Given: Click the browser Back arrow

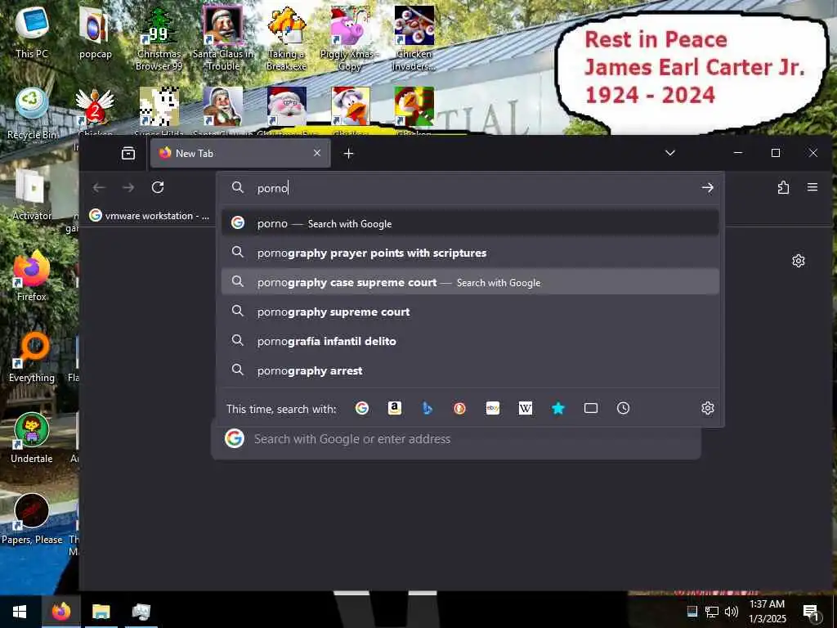Looking at the screenshot, I should pos(99,187).
